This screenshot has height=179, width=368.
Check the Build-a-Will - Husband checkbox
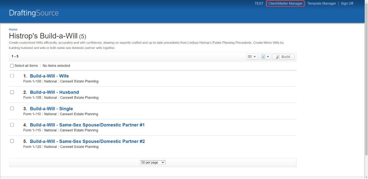12,92
